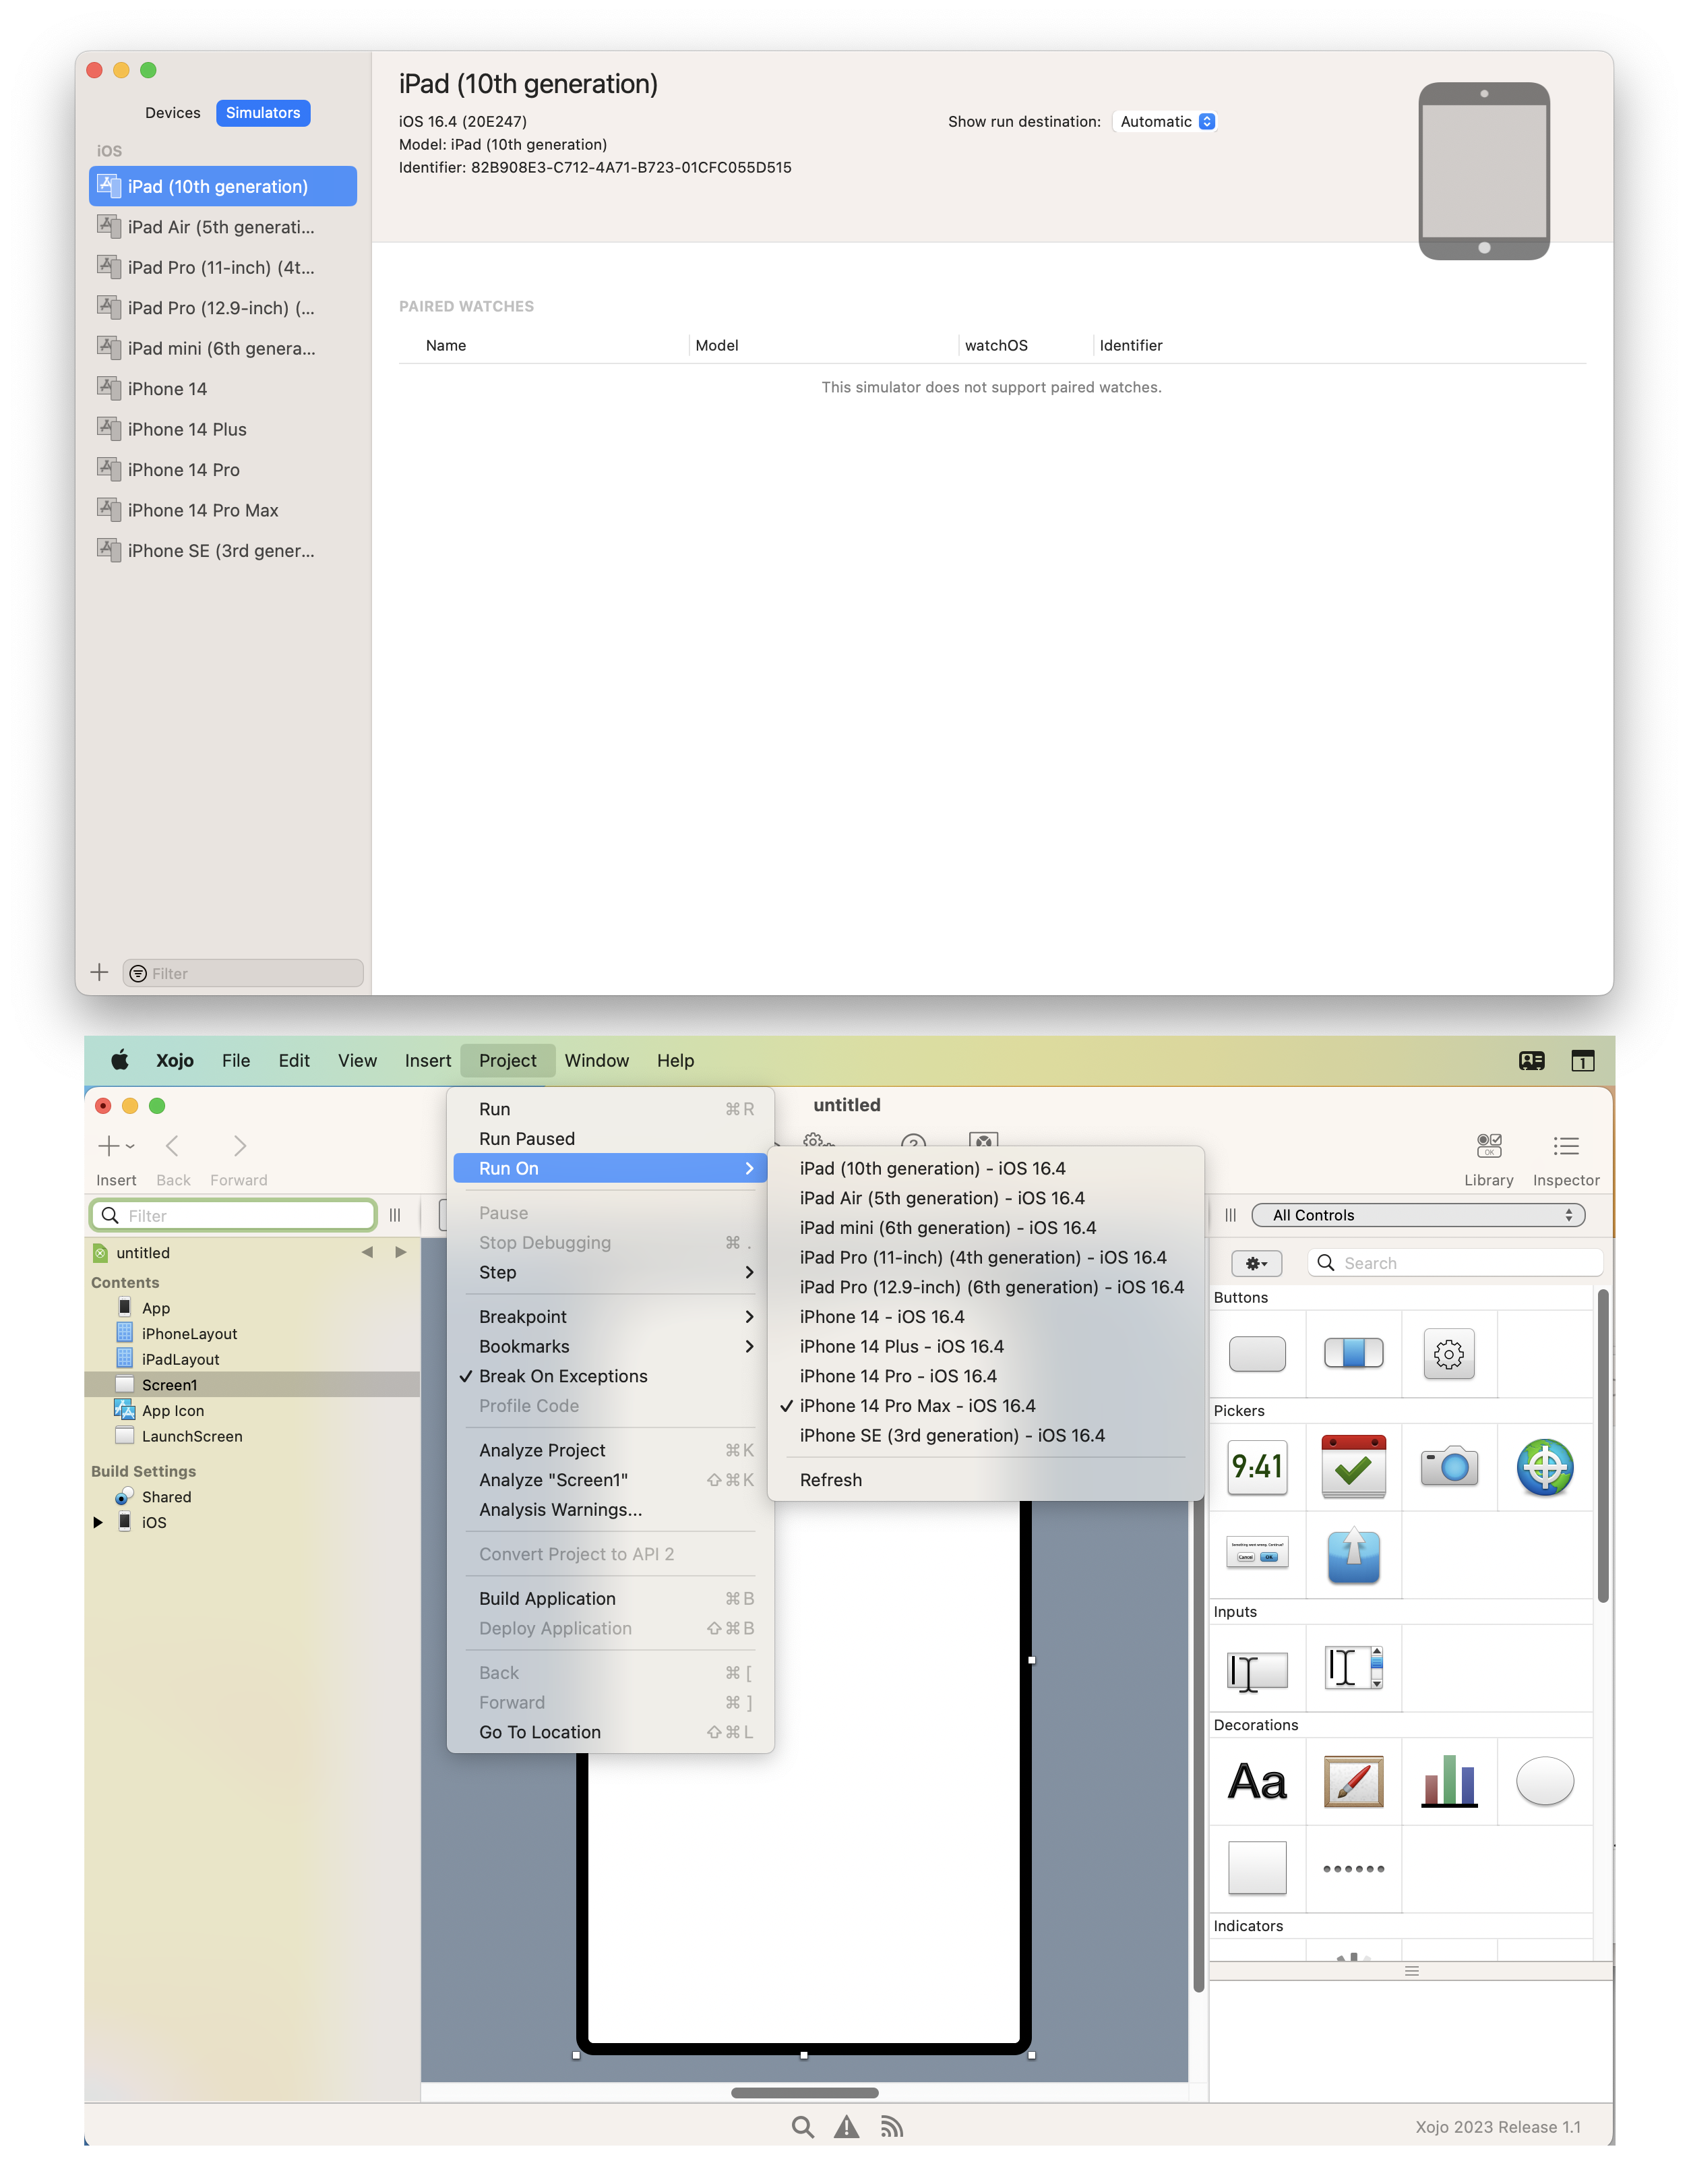Select the Simulators tab
1689x2184 pixels.
coord(263,113)
